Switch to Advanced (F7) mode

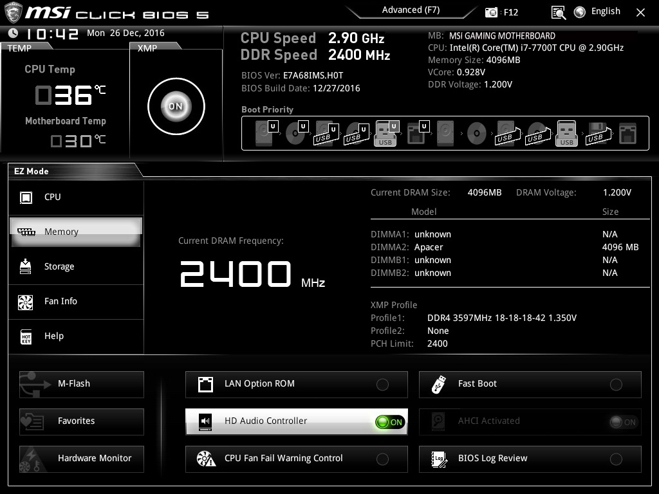pyautogui.click(x=411, y=10)
